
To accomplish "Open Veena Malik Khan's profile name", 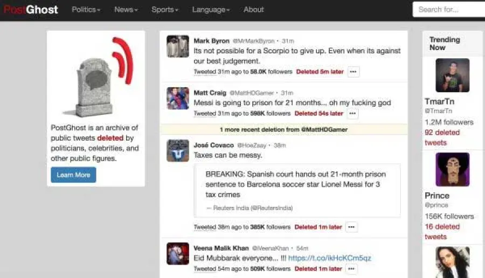I will (x=221, y=248).
